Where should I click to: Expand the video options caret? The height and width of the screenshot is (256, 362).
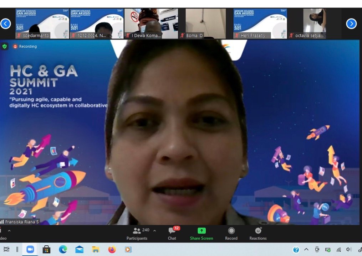tap(9, 231)
